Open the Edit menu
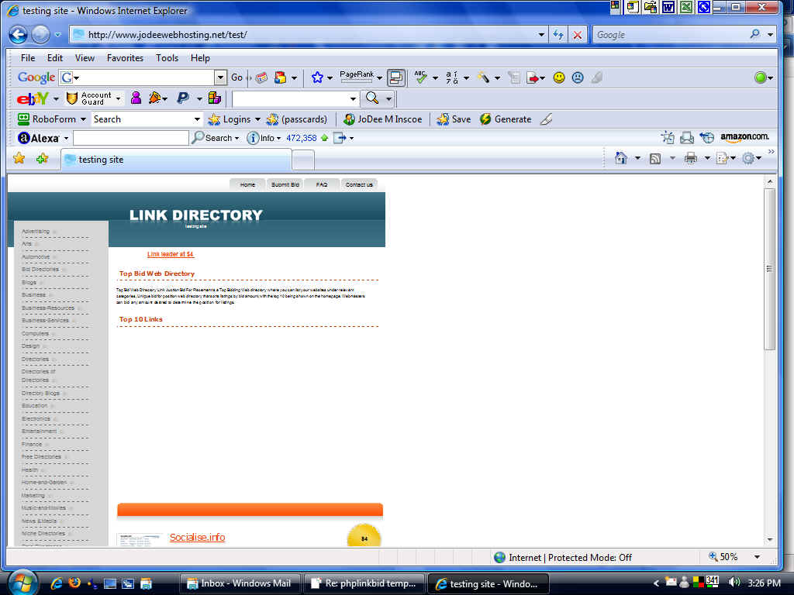The height and width of the screenshot is (595, 794). click(x=55, y=58)
